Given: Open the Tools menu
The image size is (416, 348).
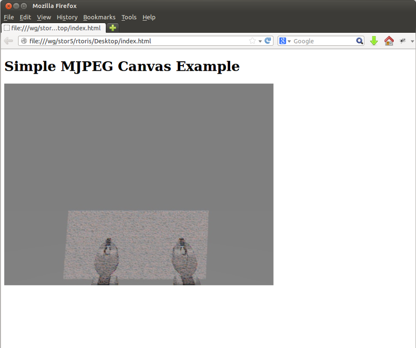Looking at the screenshot, I should [129, 17].
